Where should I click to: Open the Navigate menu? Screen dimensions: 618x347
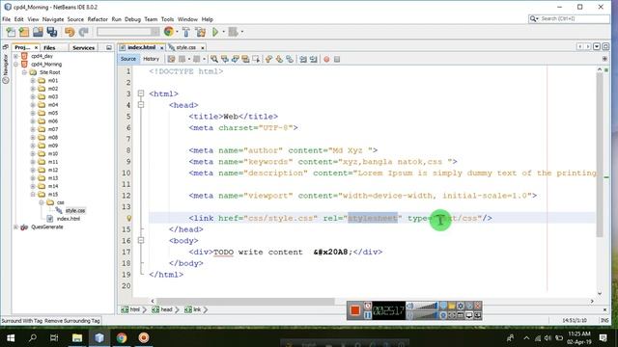coord(53,19)
